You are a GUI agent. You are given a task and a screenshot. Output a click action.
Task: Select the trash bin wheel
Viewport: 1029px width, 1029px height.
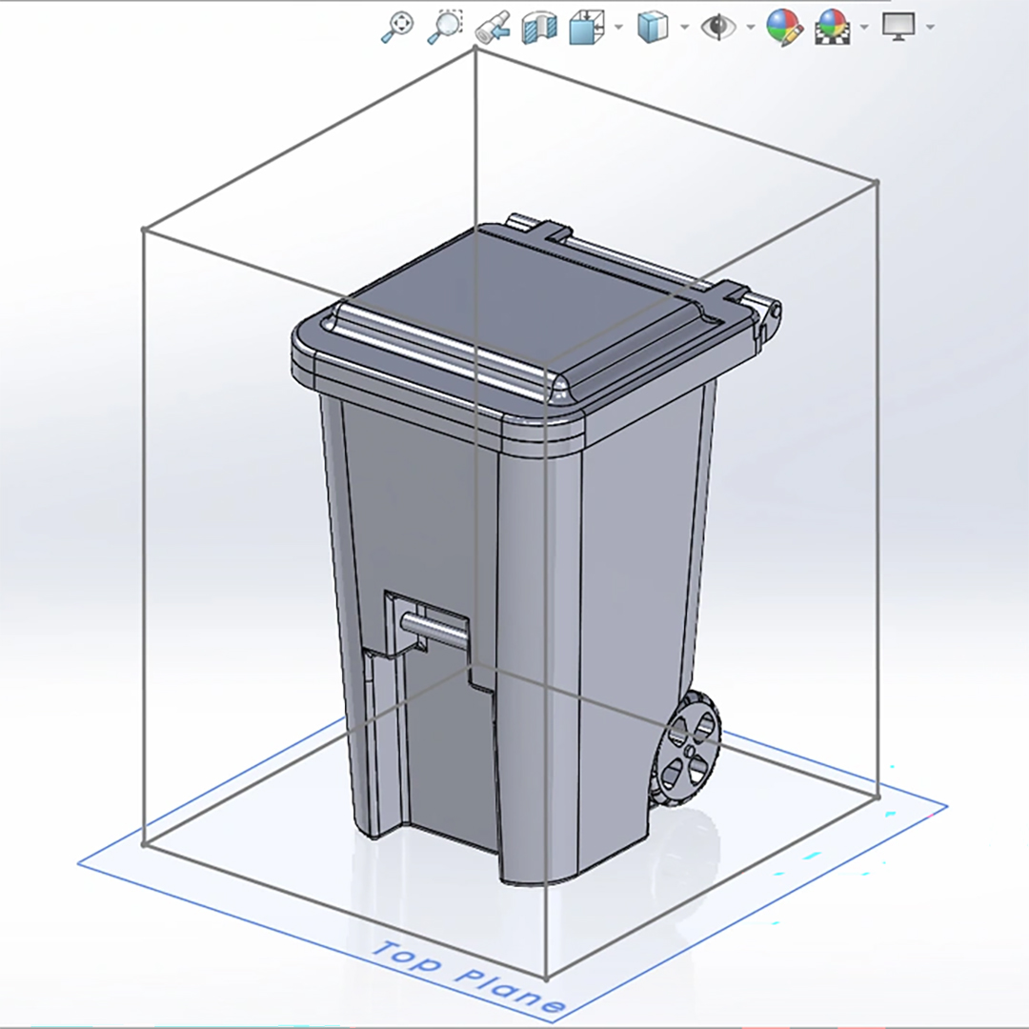tap(685, 747)
